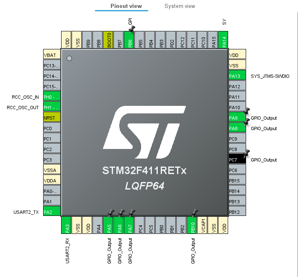
Task: Click the PA0 pin
Action: coord(52,190)
